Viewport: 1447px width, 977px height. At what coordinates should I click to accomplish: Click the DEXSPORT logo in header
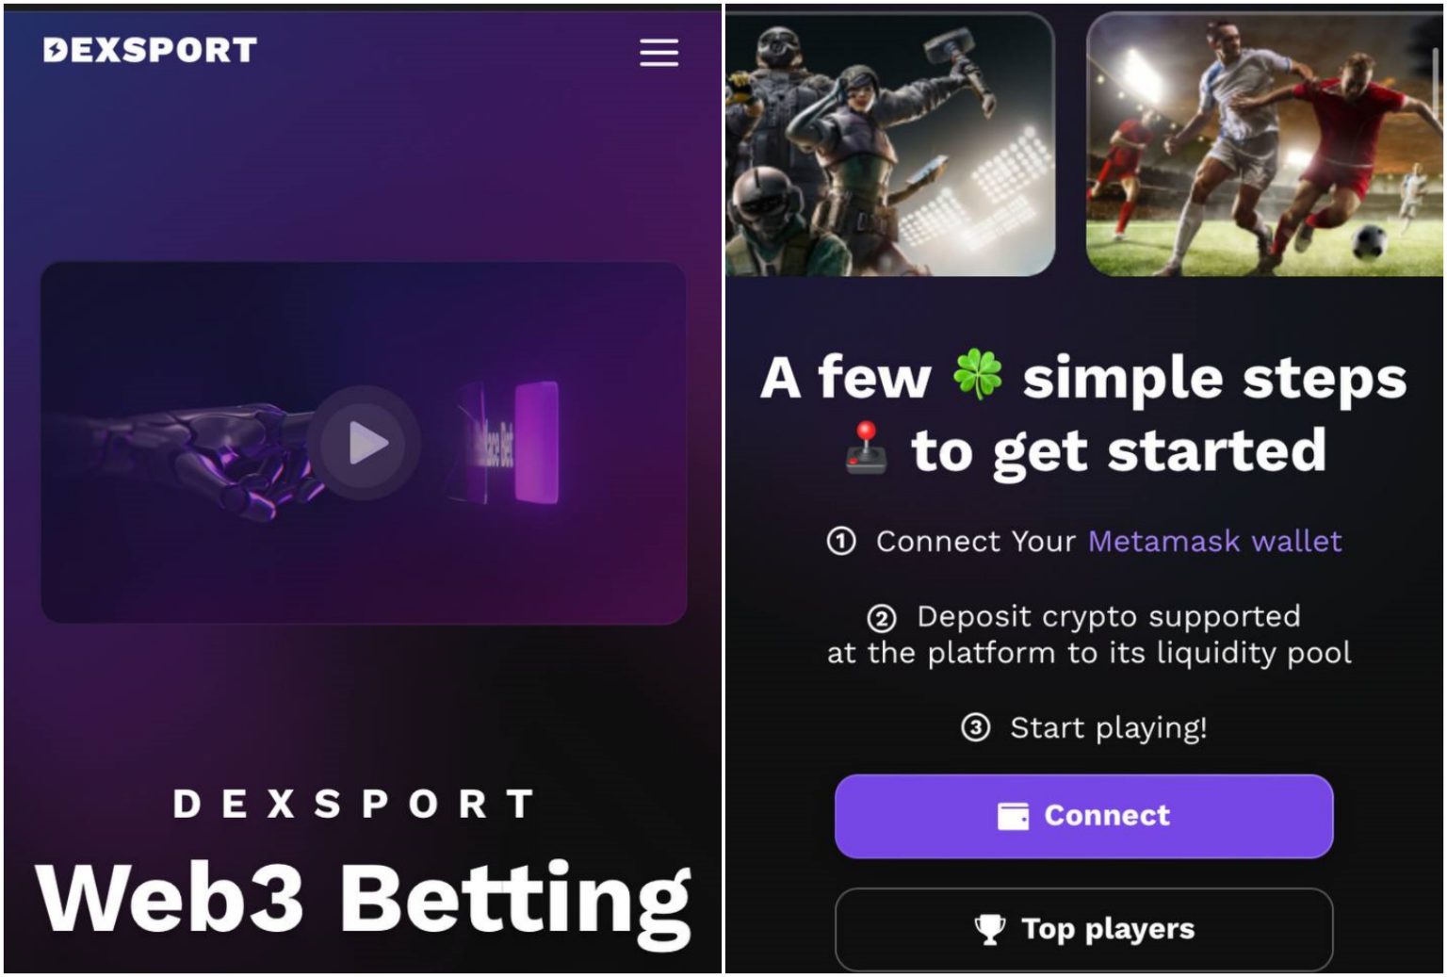pyautogui.click(x=150, y=50)
